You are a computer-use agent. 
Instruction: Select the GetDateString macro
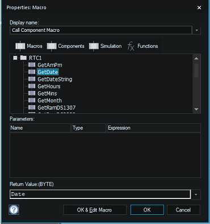coord(54,79)
